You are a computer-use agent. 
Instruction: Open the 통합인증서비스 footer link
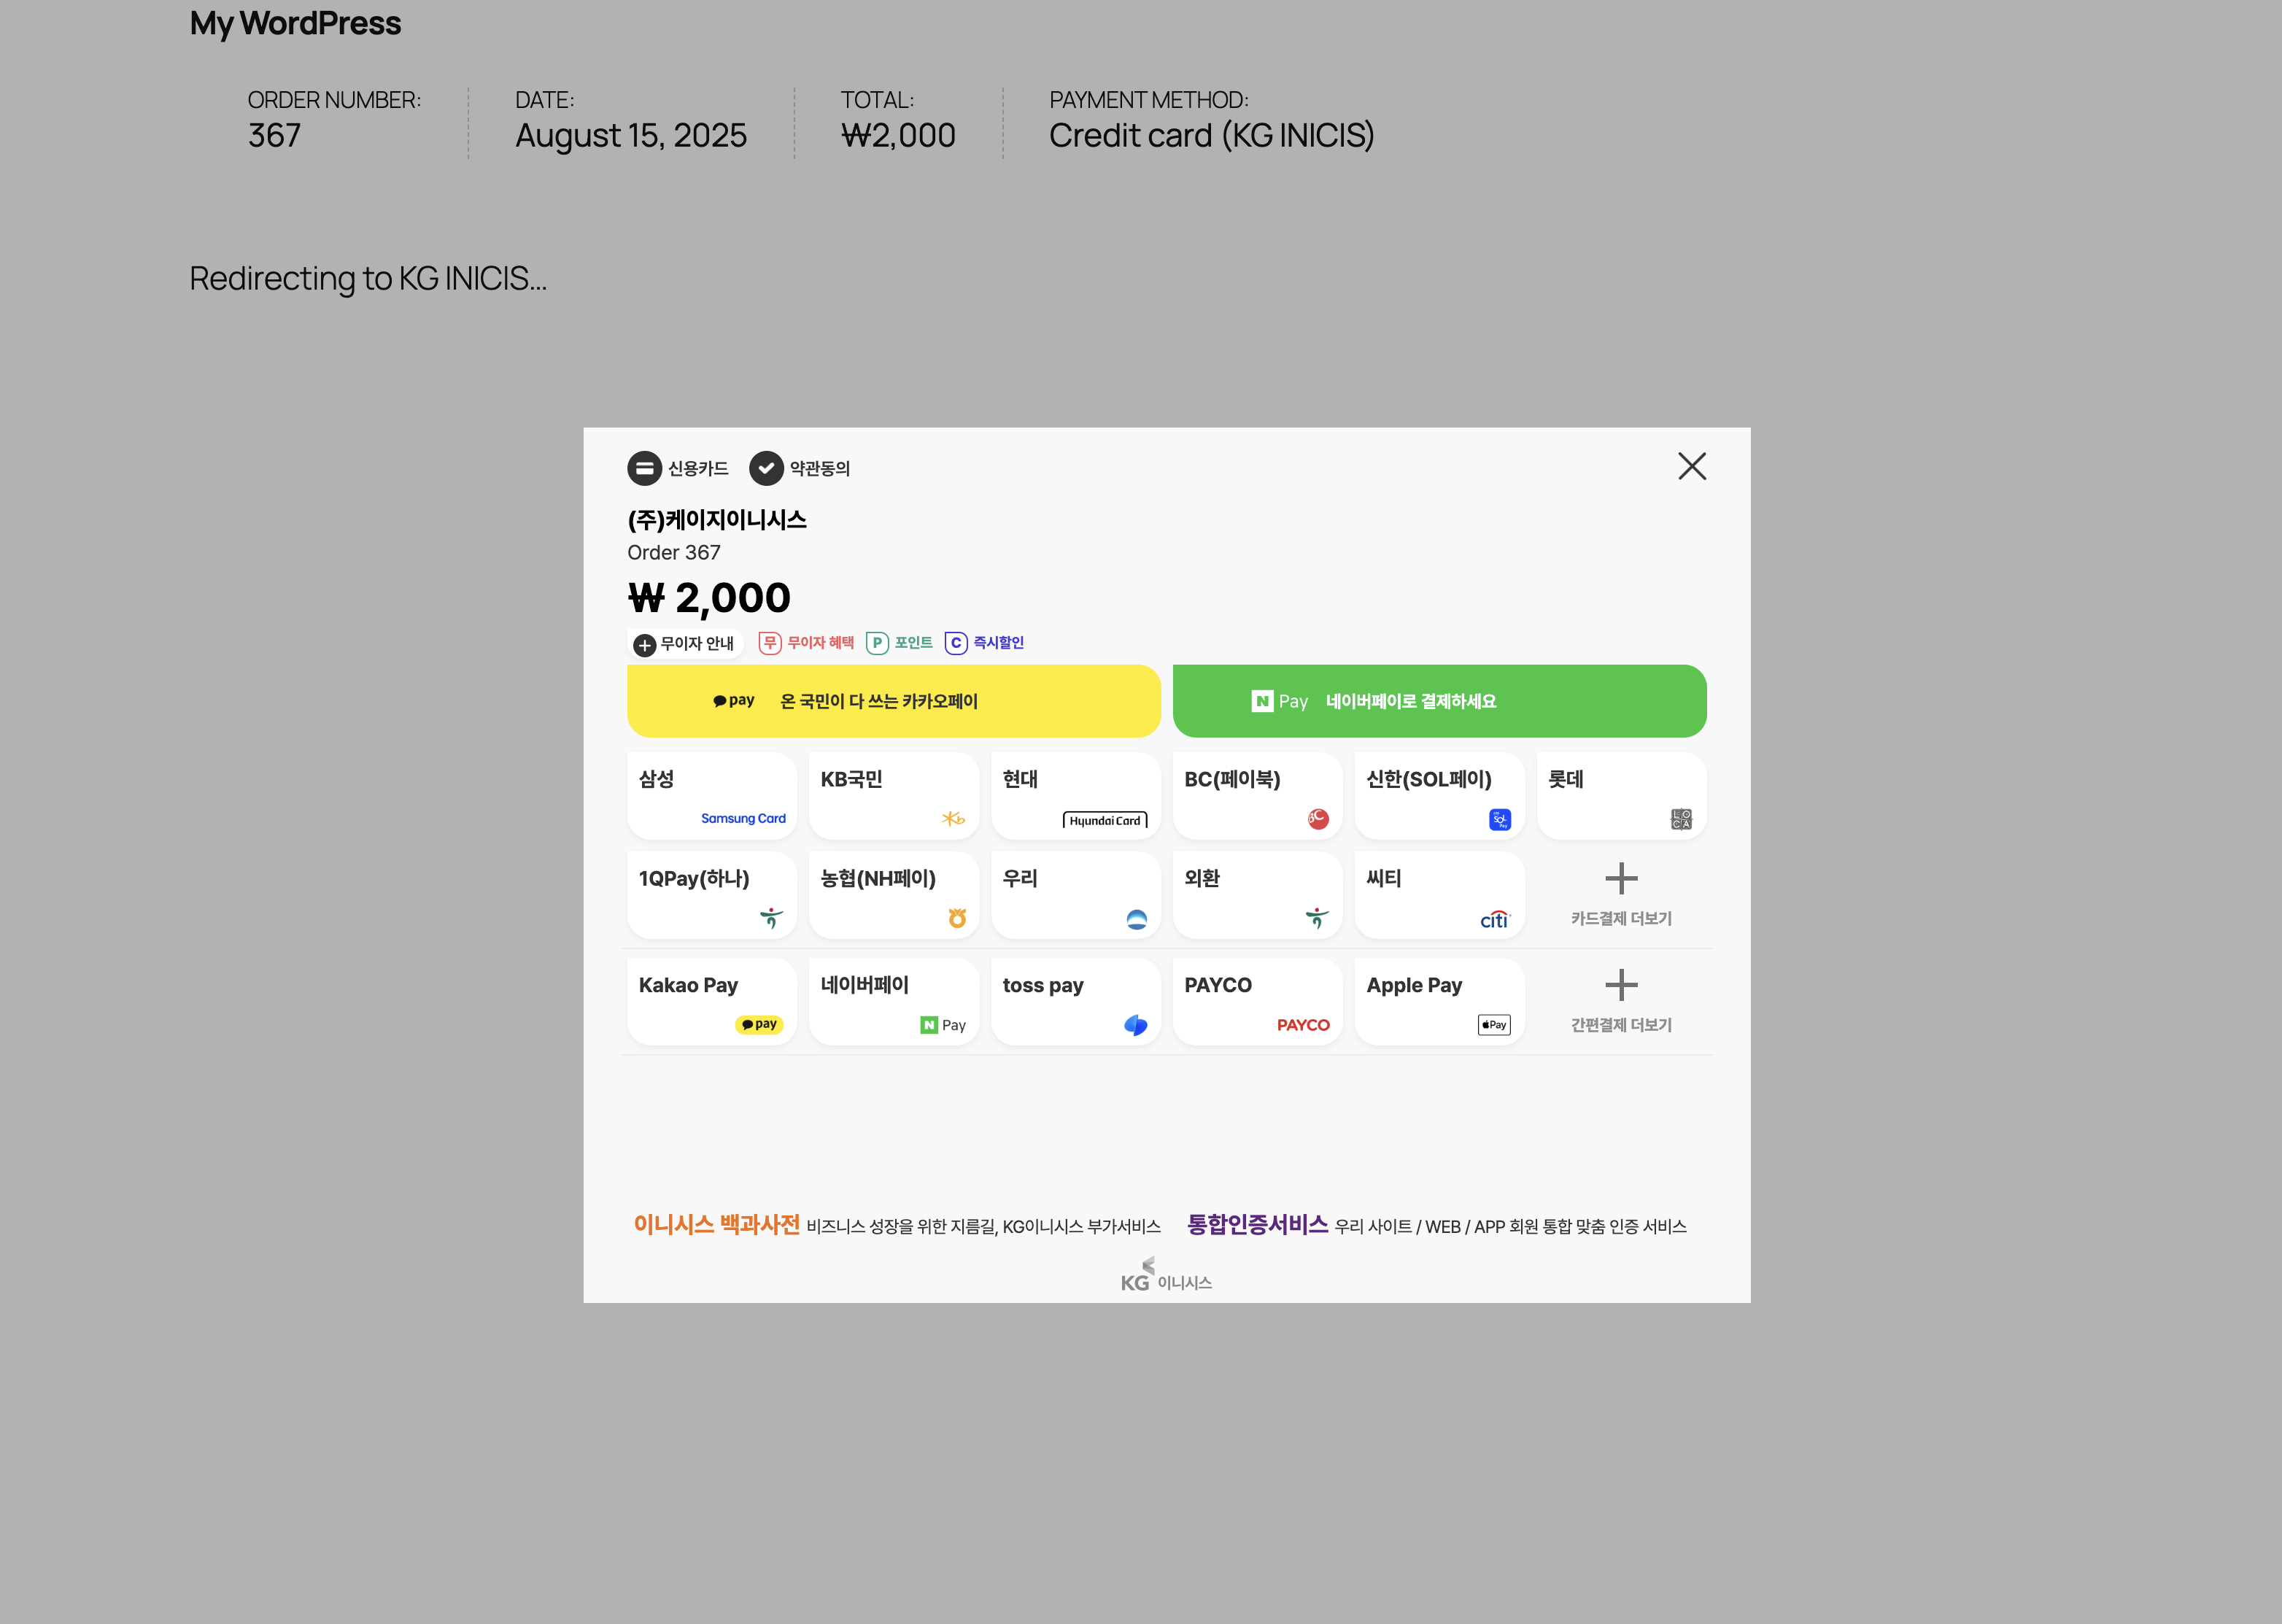click(x=1257, y=1225)
